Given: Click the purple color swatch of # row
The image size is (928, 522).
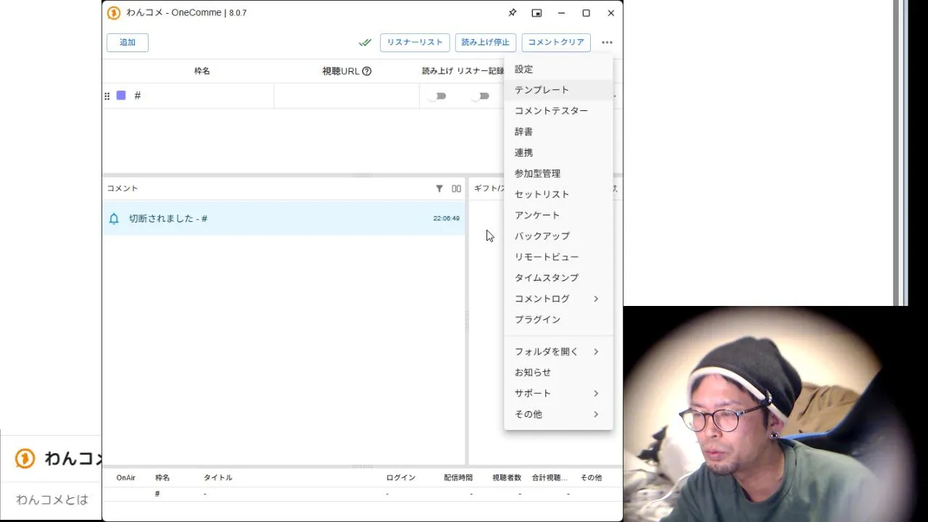Looking at the screenshot, I should pos(121,96).
